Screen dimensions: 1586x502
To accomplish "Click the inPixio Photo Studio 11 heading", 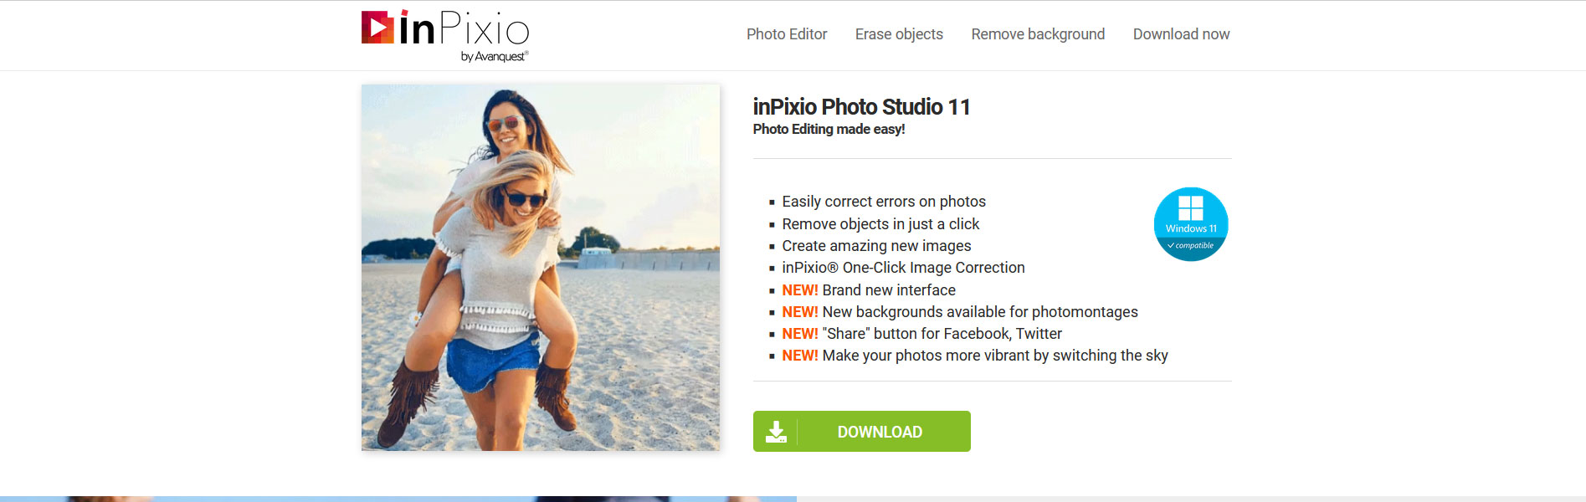I will point(861,107).
